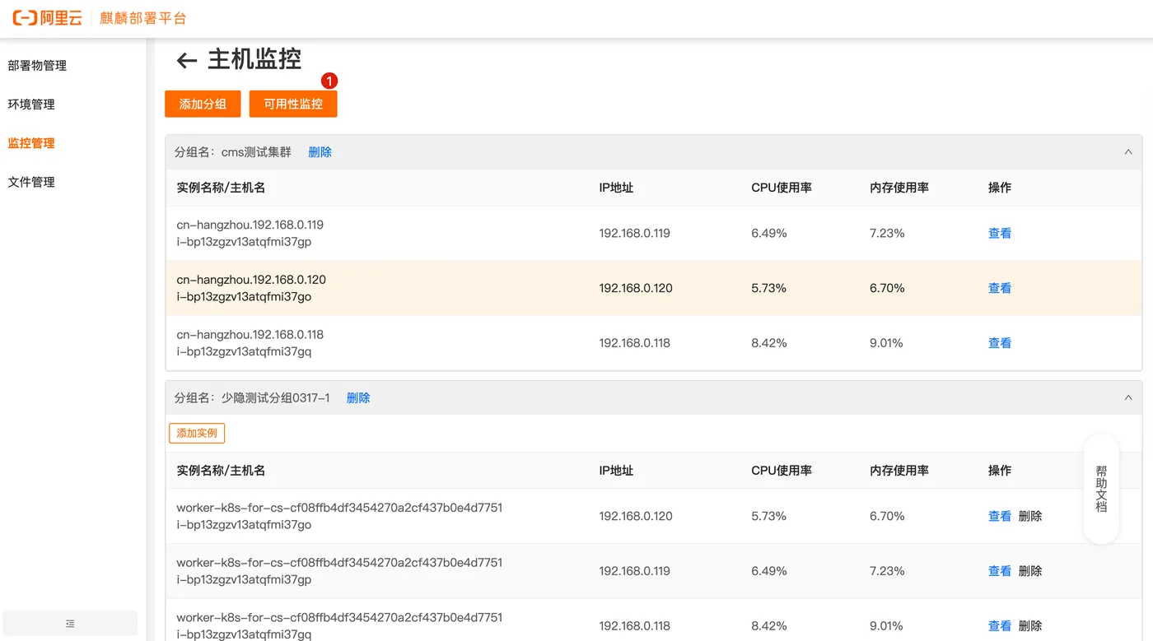The height and width of the screenshot is (641, 1153).
Task: Click the 主机监控 page title
Action: click(x=254, y=59)
